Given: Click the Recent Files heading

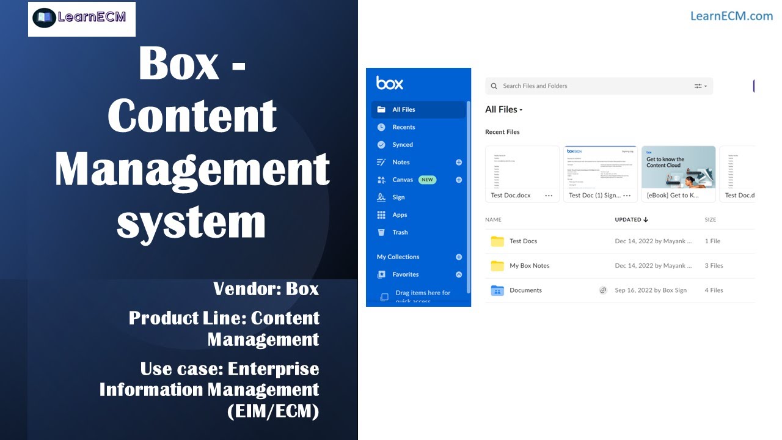Looking at the screenshot, I should (x=502, y=132).
